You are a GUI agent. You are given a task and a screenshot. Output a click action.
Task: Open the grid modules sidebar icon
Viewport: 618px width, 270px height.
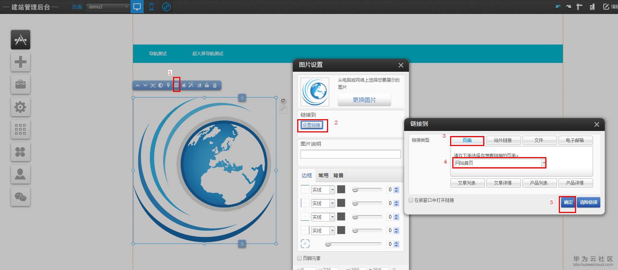pyautogui.click(x=21, y=129)
